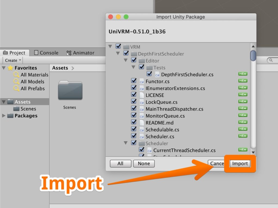This screenshot has width=278, height=208.
Task: Expand the Packages folder in the Project panel
Action: coord(4,116)
